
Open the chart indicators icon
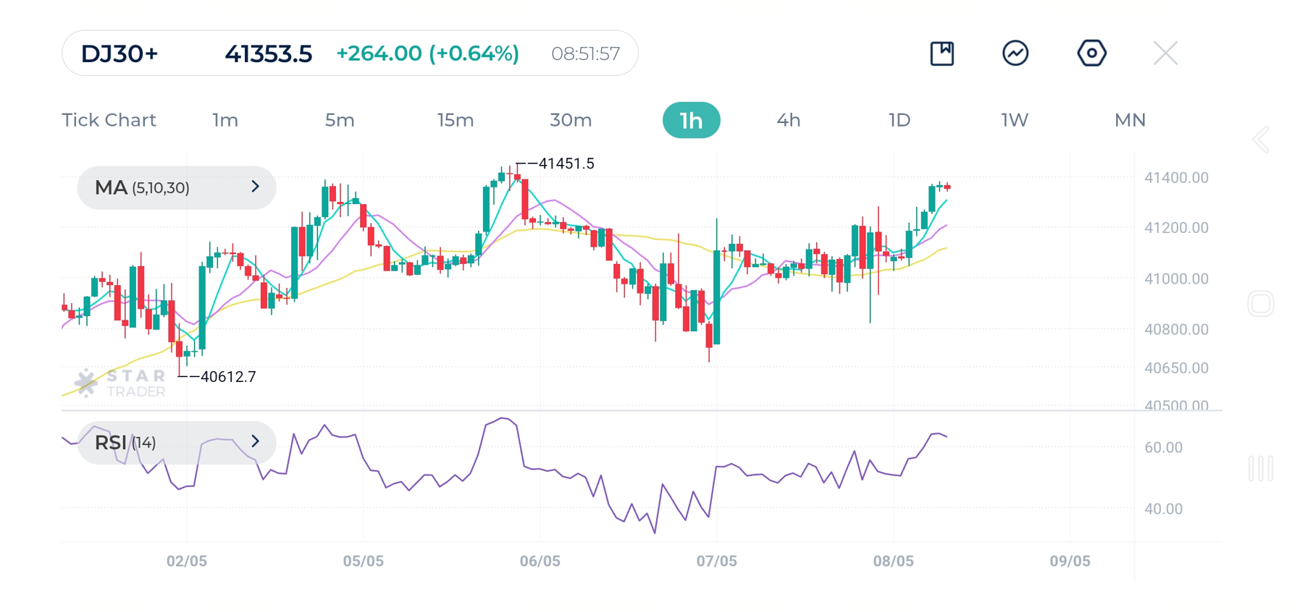coord(1015,54)
